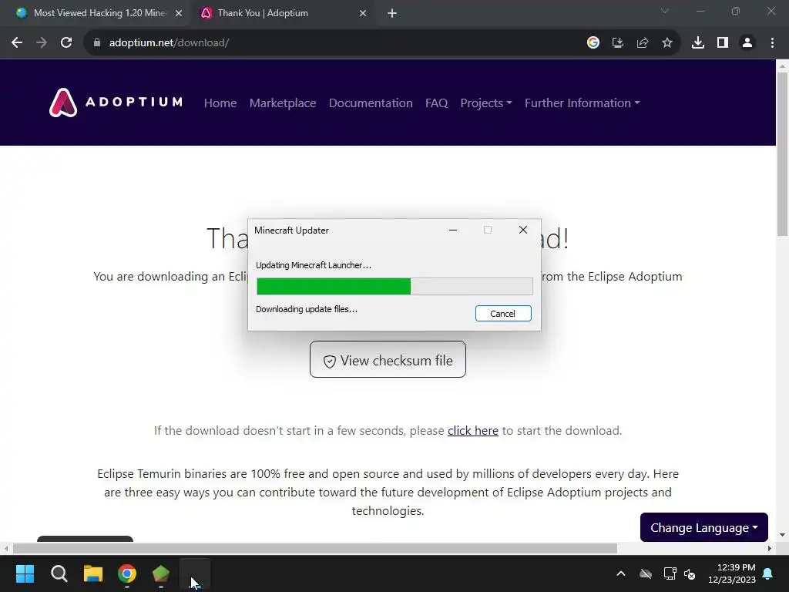This screenshot has height=592, width=789.
Task: Click View checksum file button
Action: 388,359
